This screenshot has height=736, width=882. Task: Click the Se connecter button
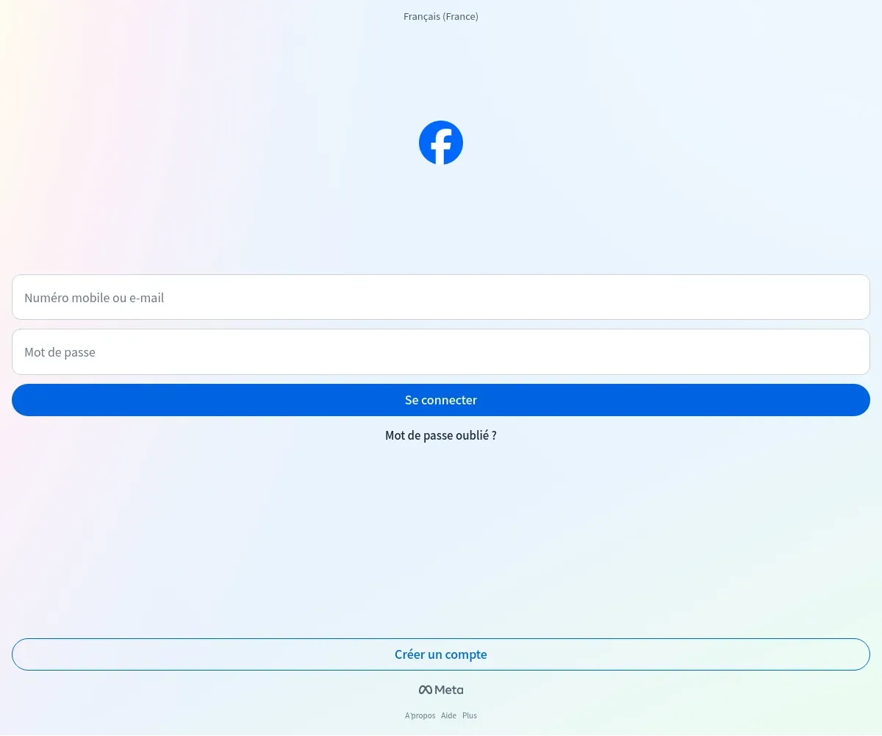441,400
